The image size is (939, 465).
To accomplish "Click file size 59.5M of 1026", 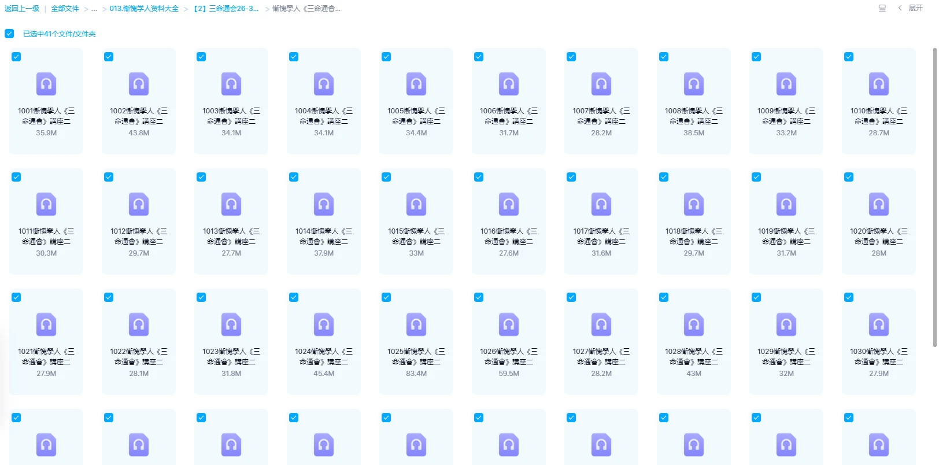I will click(x=509, y=374).
